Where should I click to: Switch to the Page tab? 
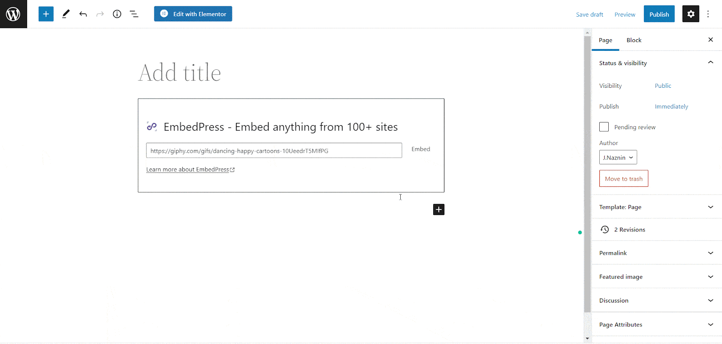pos(606,40)
